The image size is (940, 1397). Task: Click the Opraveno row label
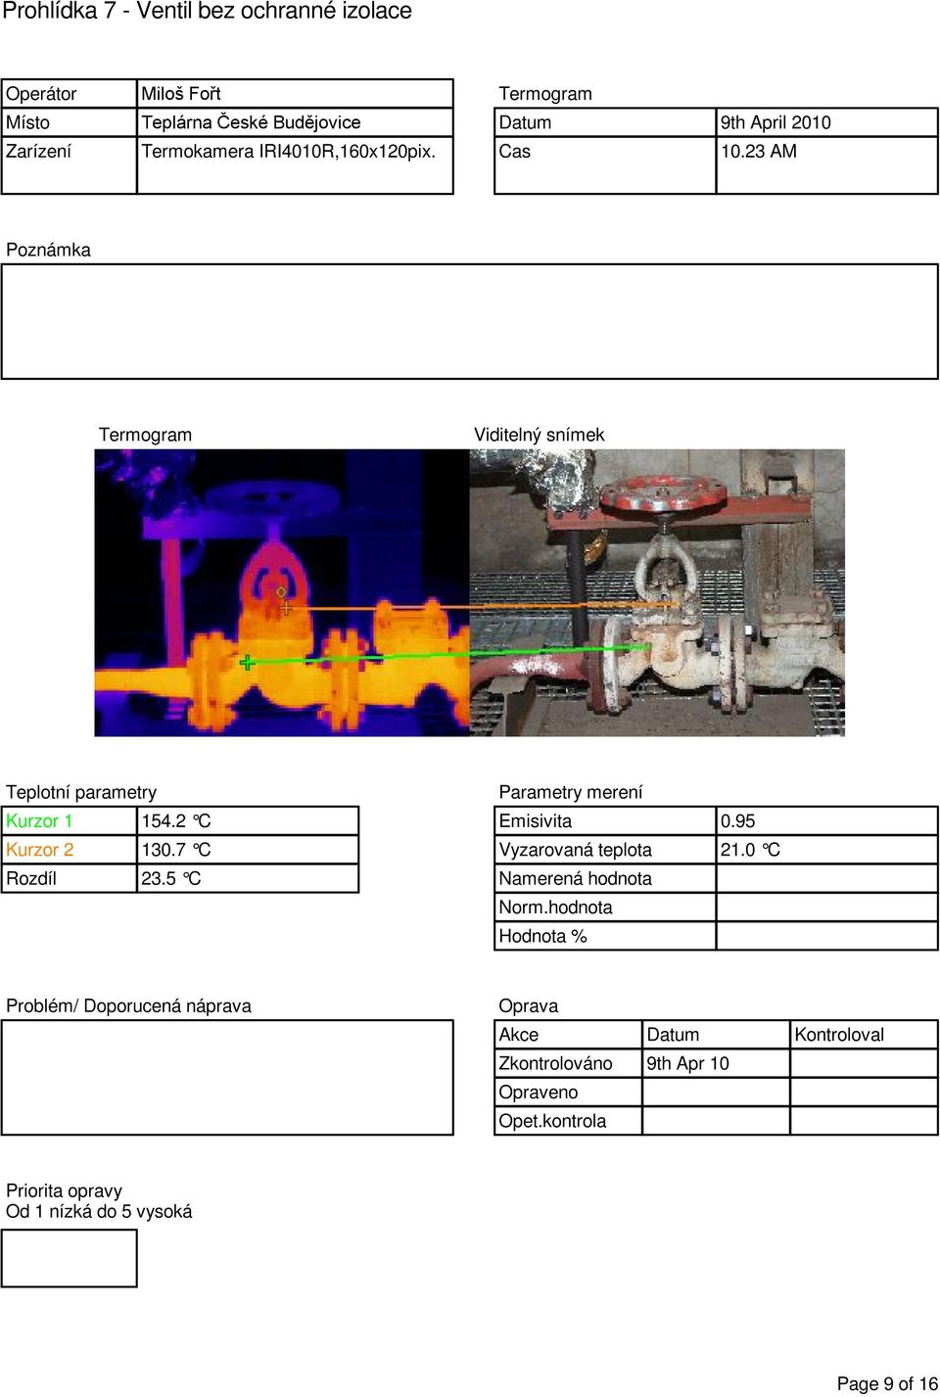point(539,1093)
